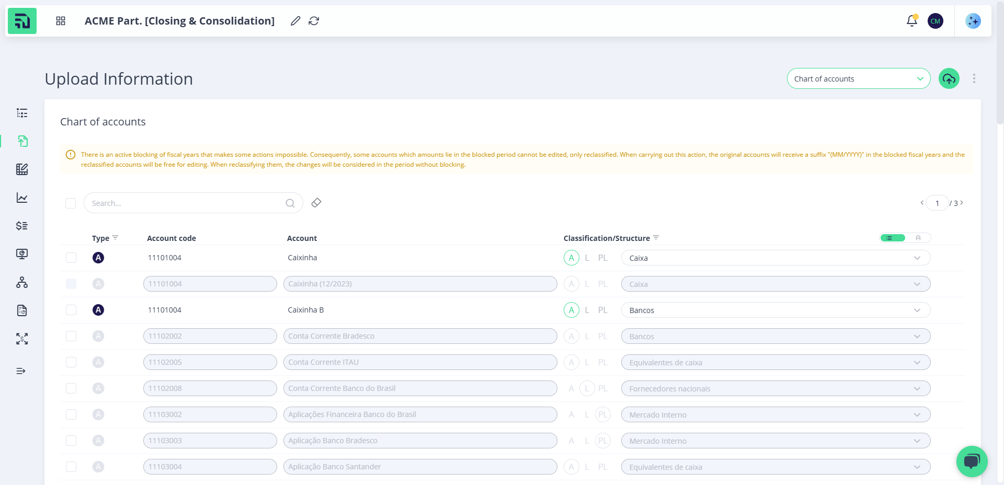1004x485 pixels.
Task: Open the line chart sidebar icon
Action: (x=22, y=198)
